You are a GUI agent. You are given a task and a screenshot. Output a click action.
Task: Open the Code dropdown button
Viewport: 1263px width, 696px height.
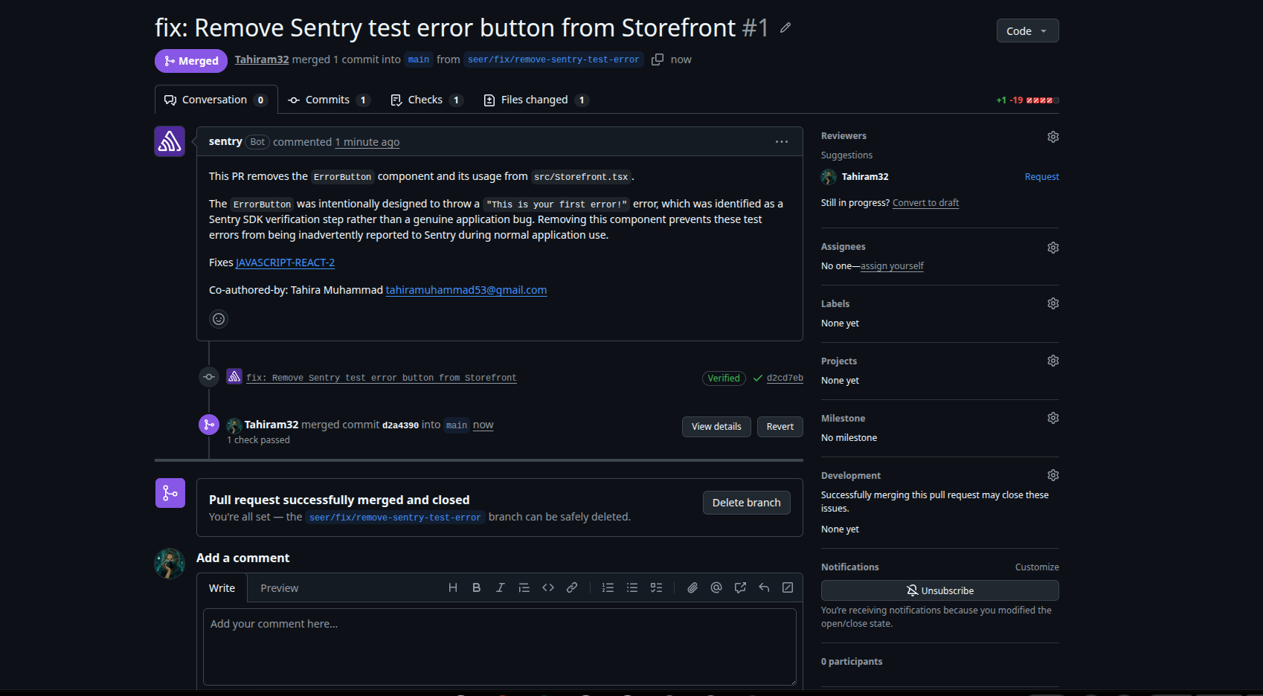pyautogui.click(x=1027, y=30)
